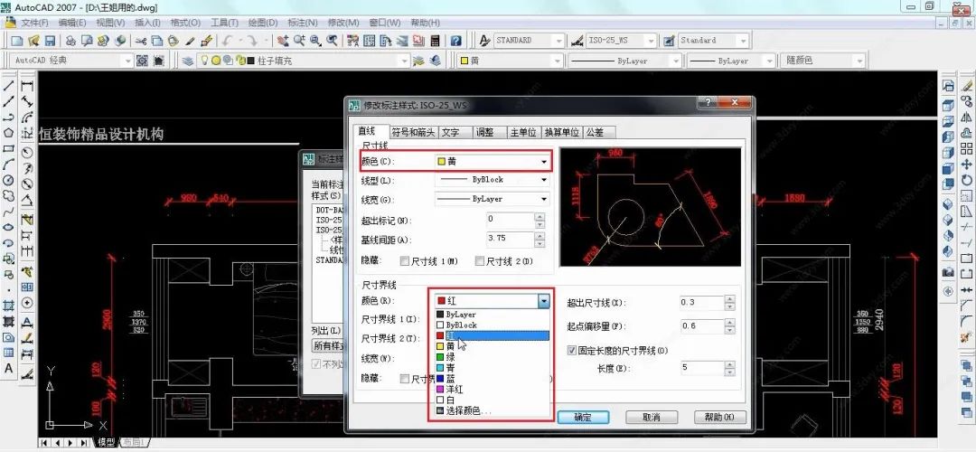Select the Rotate tool in Modify toolbar

[x=967, y=180]
